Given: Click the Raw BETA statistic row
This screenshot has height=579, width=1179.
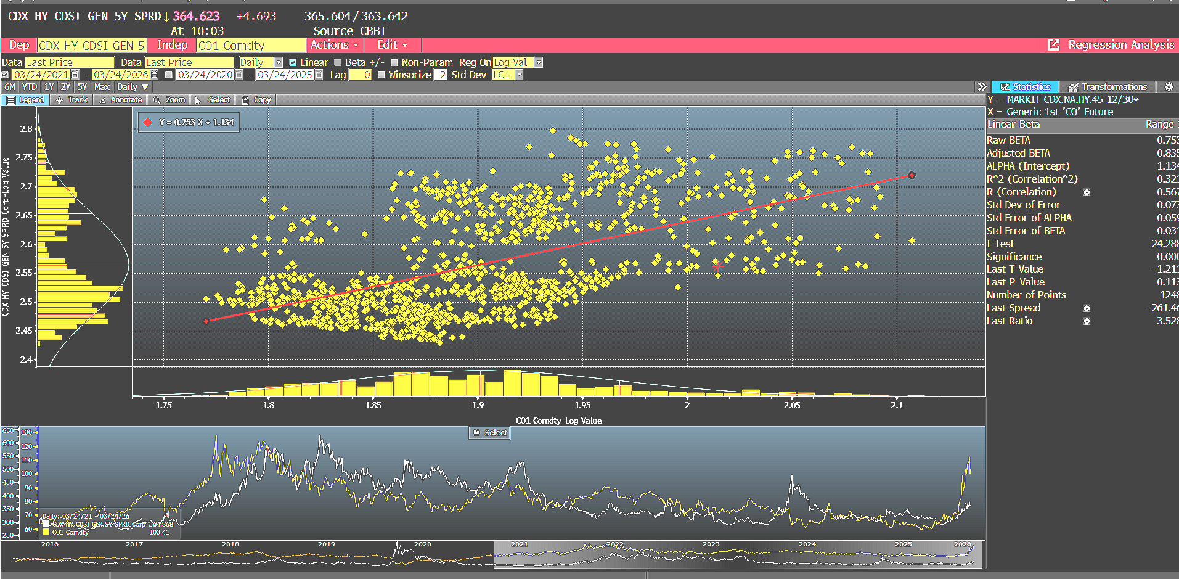Looking at the screenshot, I should tap(1082, 141).
